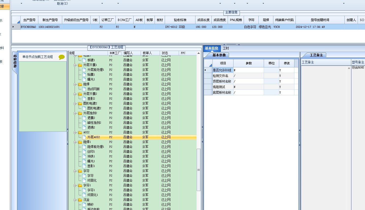365x210 pixels.
Task: Click the yellow speech bubble icon
Action: point(62,57)
